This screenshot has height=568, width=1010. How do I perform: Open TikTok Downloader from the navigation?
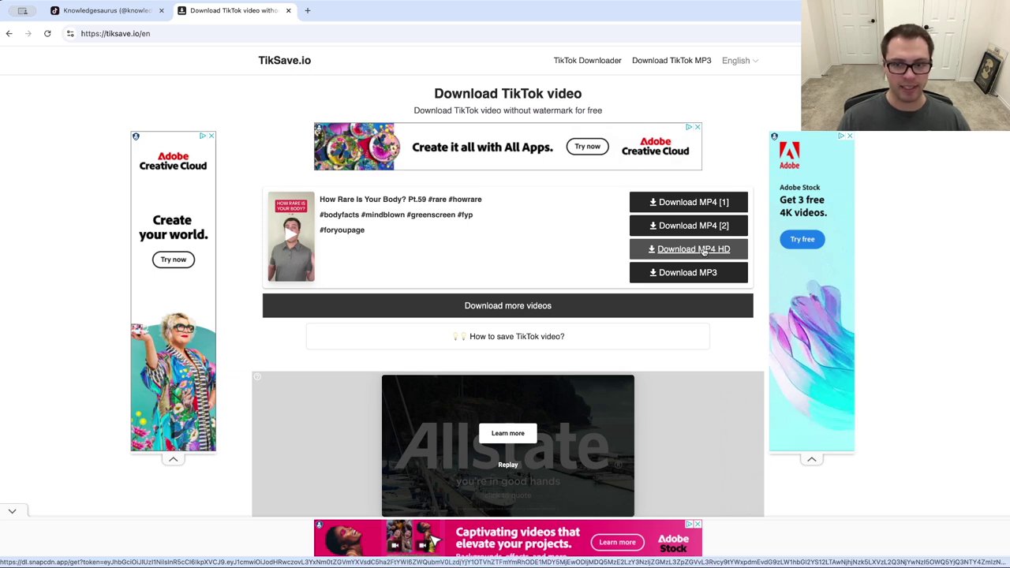tap(587, 61)
